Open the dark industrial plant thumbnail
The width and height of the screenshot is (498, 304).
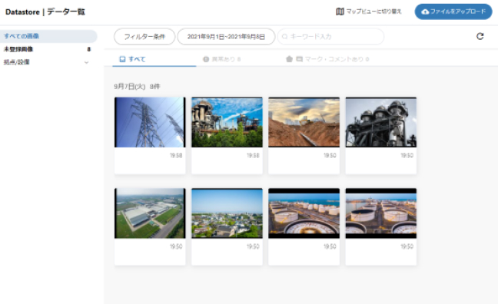tap(381, 122)
